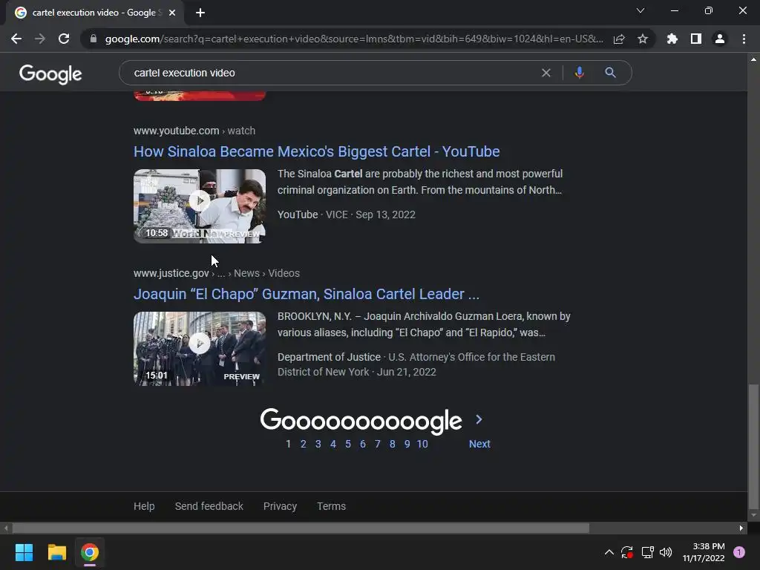Click the browser address bar URL
Screen dimensions: 760x570
click(x=354, y=39)
